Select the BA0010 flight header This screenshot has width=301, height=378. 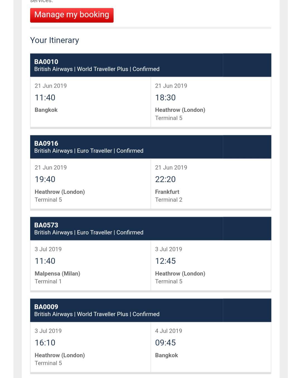151,65
